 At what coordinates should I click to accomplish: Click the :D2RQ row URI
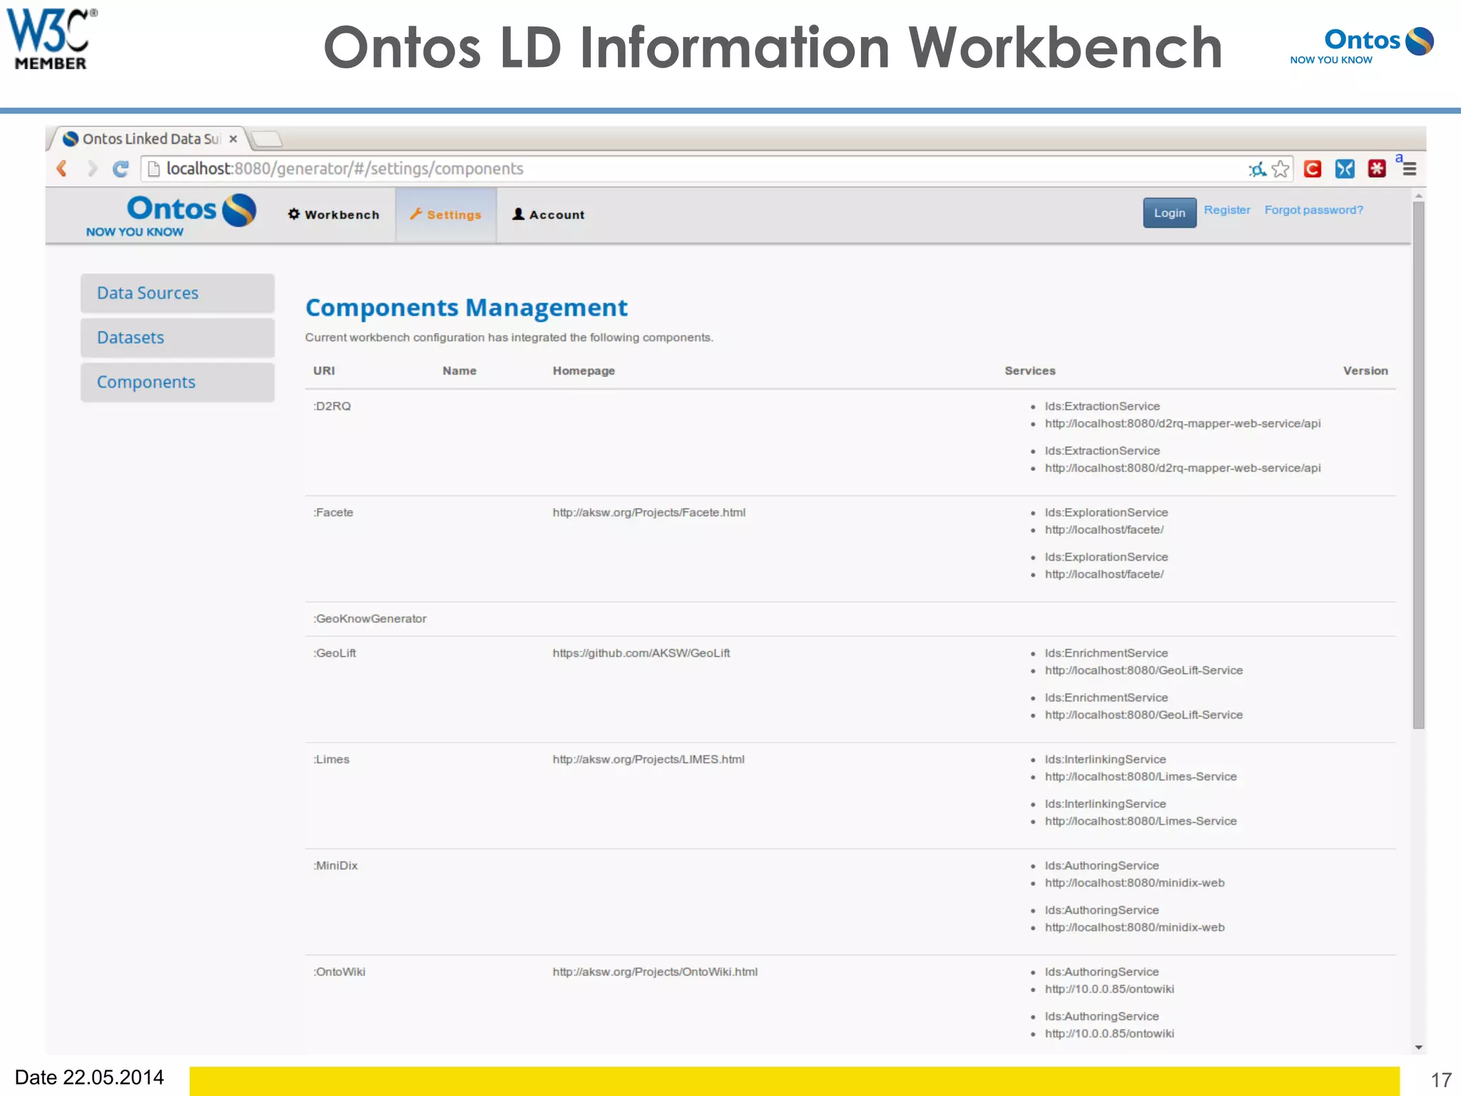click(332, 406)
